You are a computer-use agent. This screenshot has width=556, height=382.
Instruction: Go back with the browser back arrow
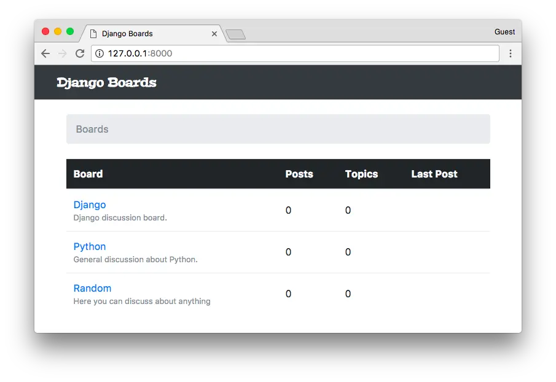(45, 53)
